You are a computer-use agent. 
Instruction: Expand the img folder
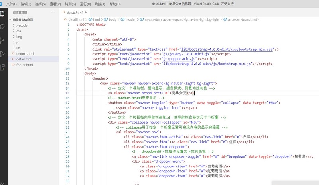[x=14, y=37]
